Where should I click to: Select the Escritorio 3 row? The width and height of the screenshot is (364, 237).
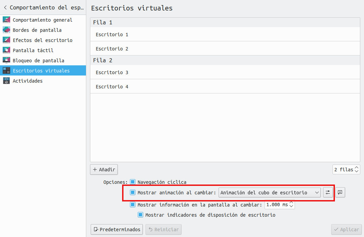pyautogui.click(x=225, y=72)
